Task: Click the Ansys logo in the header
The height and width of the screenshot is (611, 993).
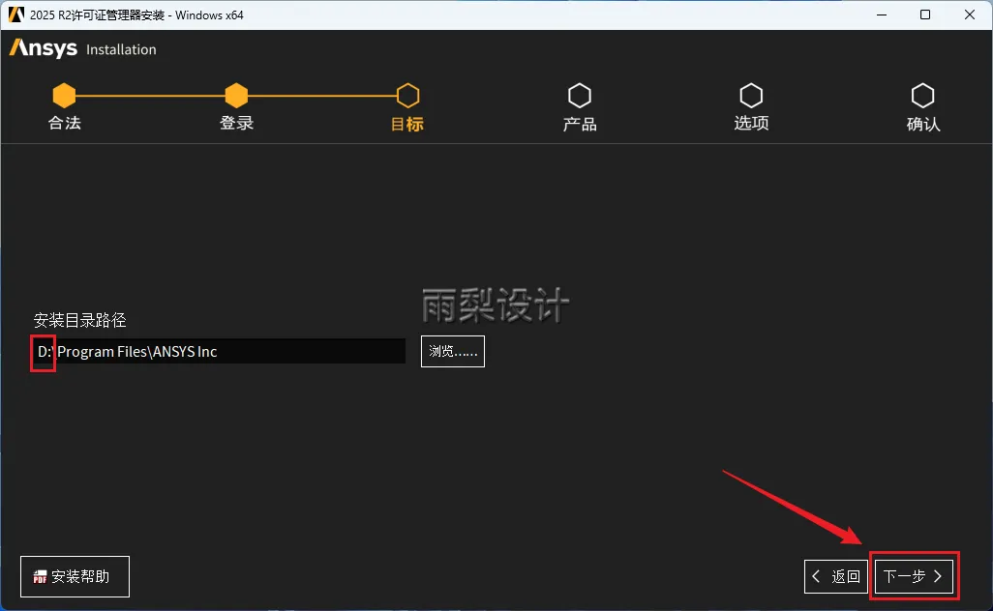Action: [43, 48]
